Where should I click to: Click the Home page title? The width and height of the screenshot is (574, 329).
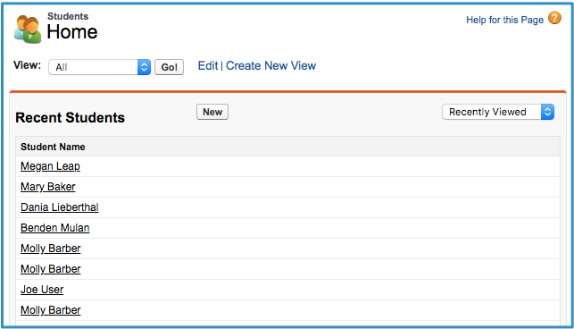tap(72, 32)
